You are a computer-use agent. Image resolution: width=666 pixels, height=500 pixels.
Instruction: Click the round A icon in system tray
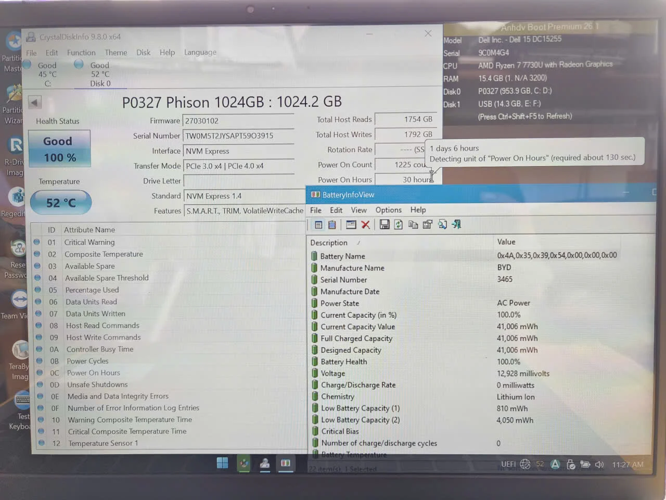tap(555, 465)
